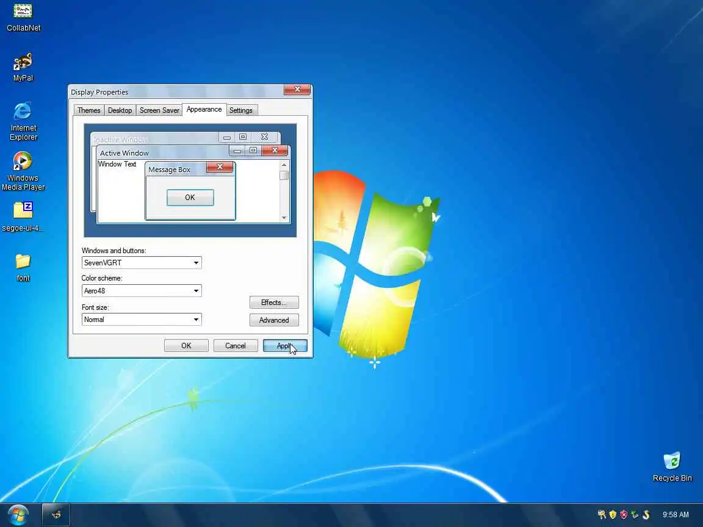703x527 pixels.
Task: Select the MyPal desktop shortcut
Action: [23, 67]
